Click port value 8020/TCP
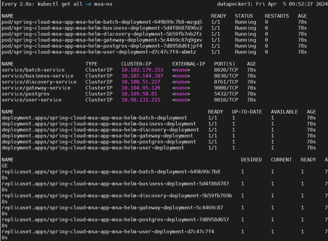The width and height of the screenshot is (328, 241). [226, 70]
